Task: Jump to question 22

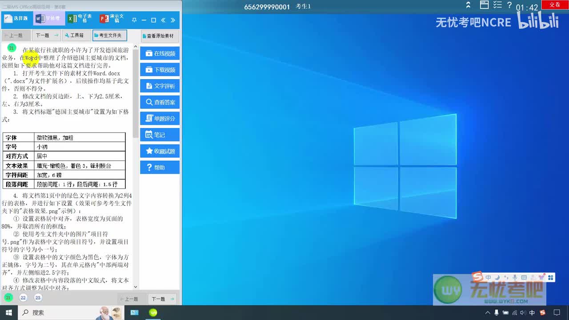Action: (23, 298)
